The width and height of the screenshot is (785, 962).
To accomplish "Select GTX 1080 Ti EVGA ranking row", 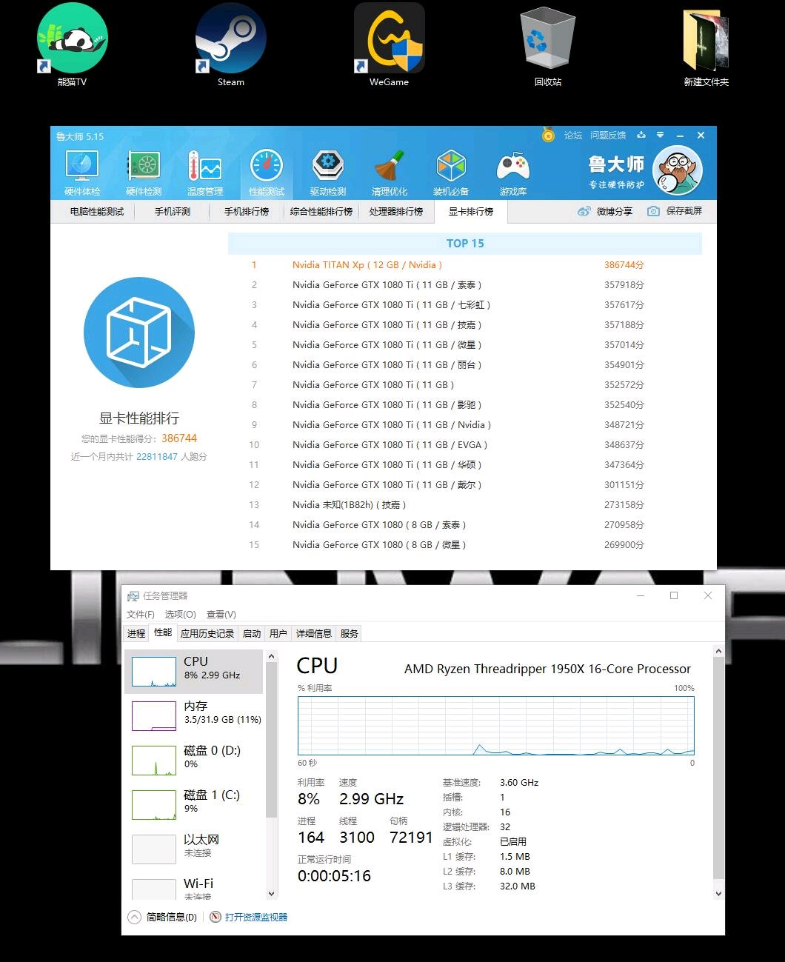I will (x=465, y=445).
